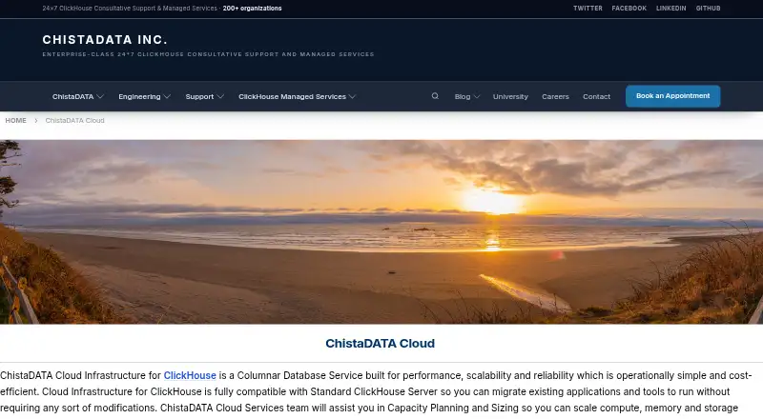
Task: Follow the ClickHouse hyperlink in the paragraph
Action: click(190, 376)
